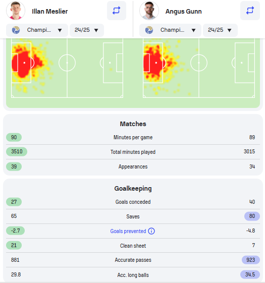265x283 pixels.
Task: Open Meslier's 24/25 season dropdown
Action: pos(87,30)
